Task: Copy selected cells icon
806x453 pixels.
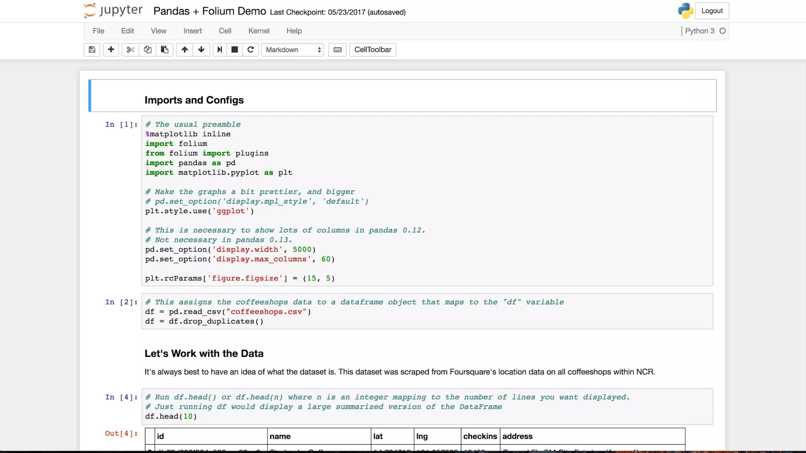Action: pos(148,50)
